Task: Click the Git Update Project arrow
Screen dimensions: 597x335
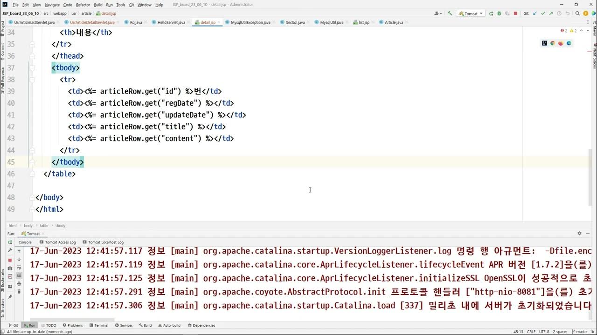Action: click(535, 13)
